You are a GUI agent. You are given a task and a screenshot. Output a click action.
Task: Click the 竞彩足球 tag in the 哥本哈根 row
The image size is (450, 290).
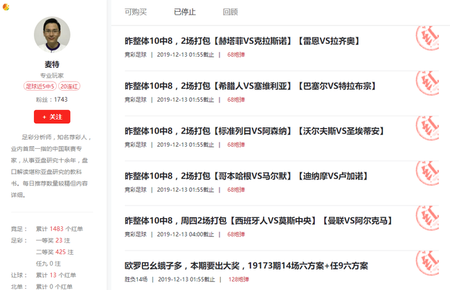click(136, 190)
